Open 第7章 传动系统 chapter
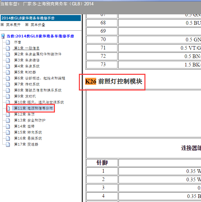The image size is (201, 202). (x=27, y=84)
